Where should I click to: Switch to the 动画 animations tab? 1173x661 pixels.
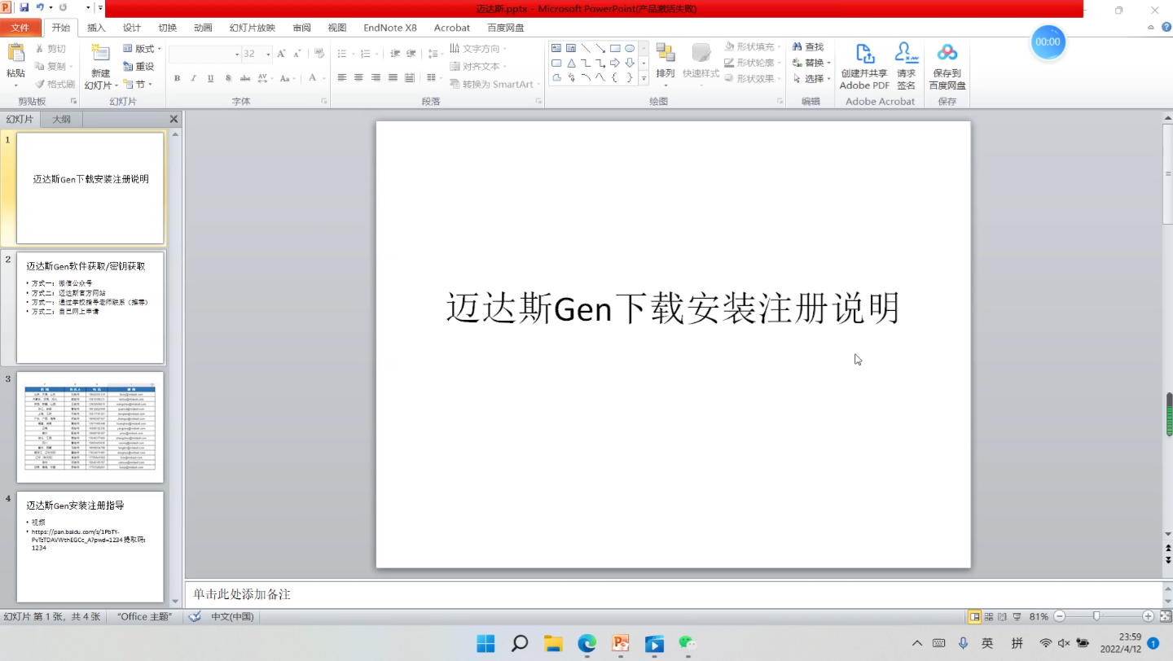pyautogui.click(x=203, y=28)
